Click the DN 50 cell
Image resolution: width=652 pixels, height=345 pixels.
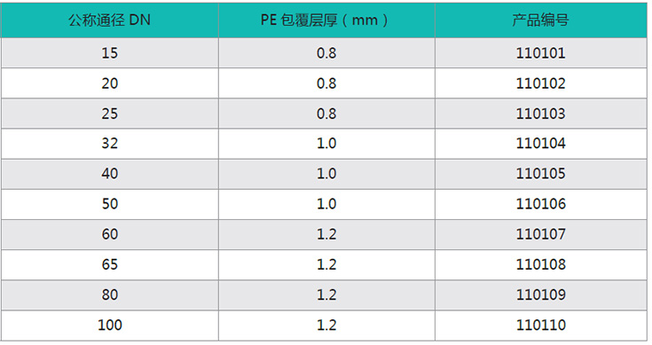(x=110, y=204)
